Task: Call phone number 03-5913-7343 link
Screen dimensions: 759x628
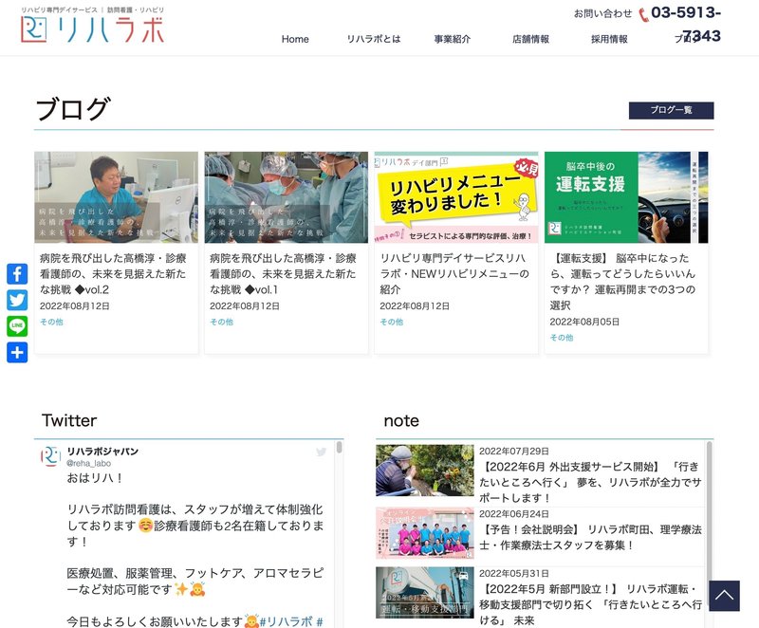Action: coord(686,25)
